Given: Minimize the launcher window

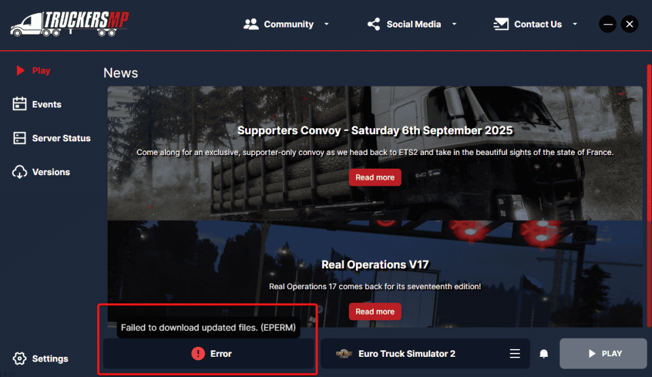Looking at the screenshot, I should (608, 24).
